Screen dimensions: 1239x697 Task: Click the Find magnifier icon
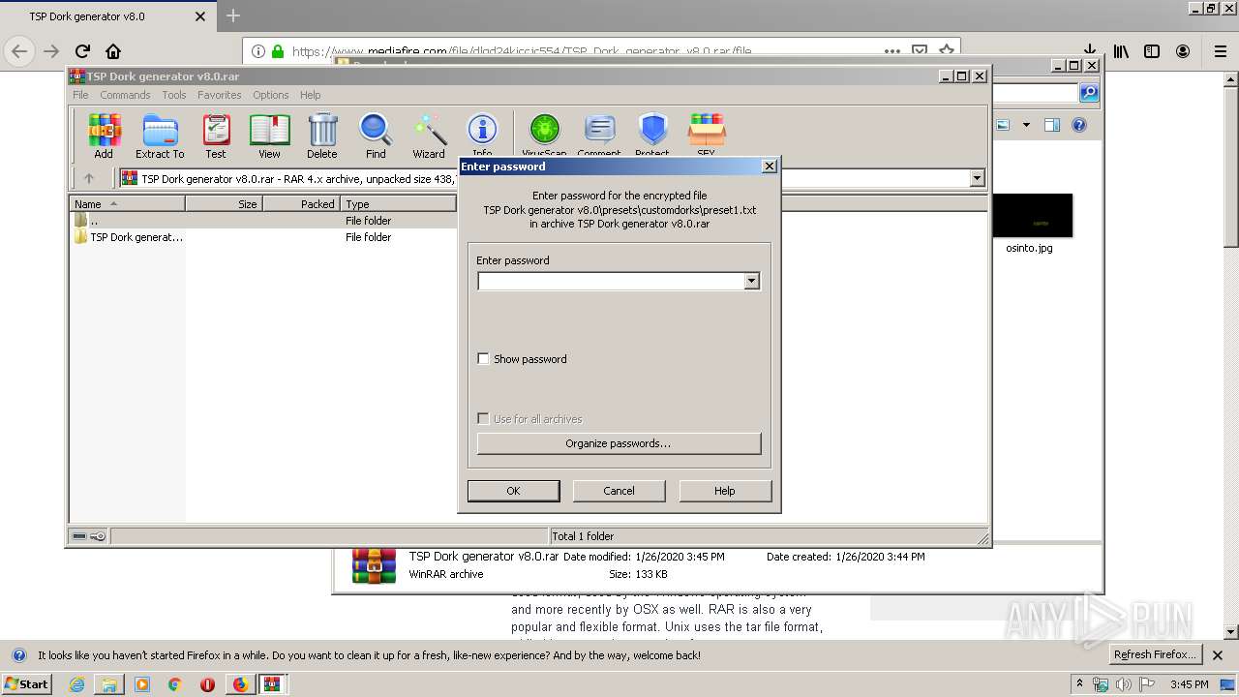tap(376, 136)
